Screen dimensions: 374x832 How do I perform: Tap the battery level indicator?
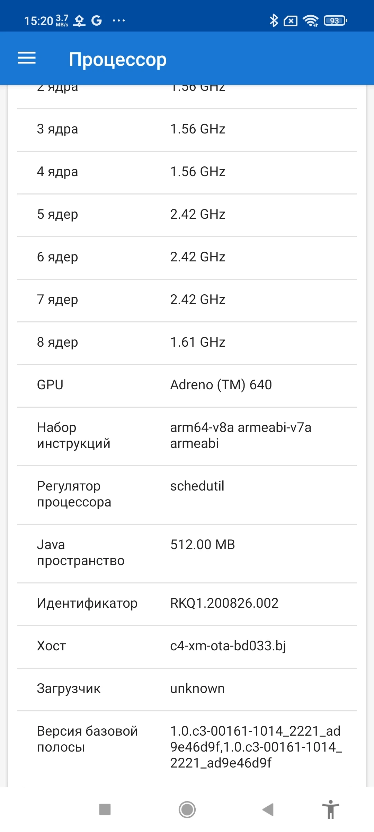pos(335,21)
